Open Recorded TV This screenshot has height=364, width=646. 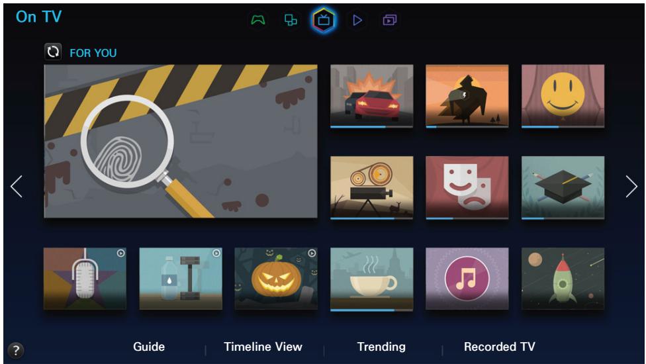pyautogui.click(x=499, y=347)
